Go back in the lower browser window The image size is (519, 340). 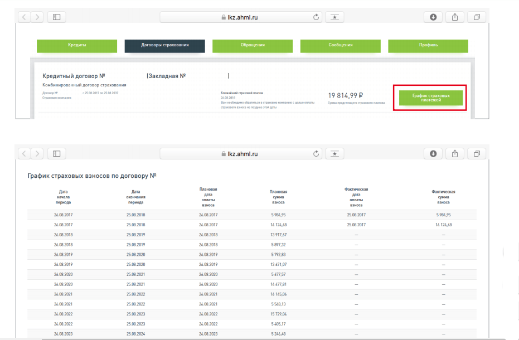25,153
